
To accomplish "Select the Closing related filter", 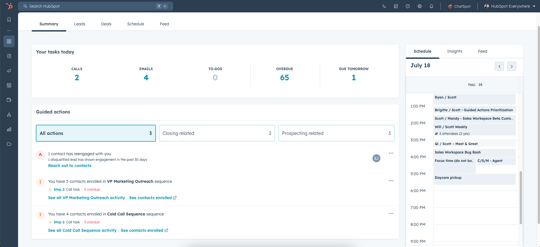I will point(217,133).
